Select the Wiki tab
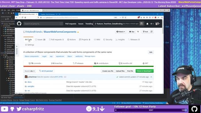 click(x=97, y=40)
